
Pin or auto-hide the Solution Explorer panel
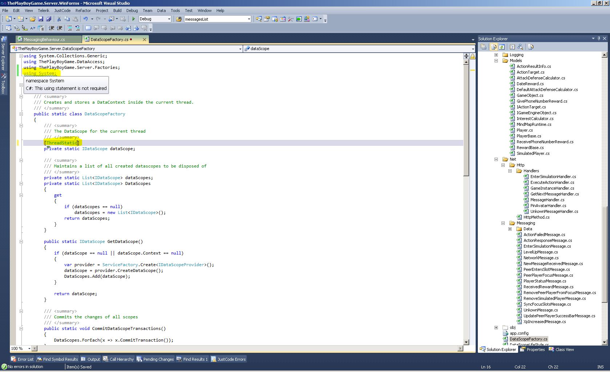pos(599,38)
